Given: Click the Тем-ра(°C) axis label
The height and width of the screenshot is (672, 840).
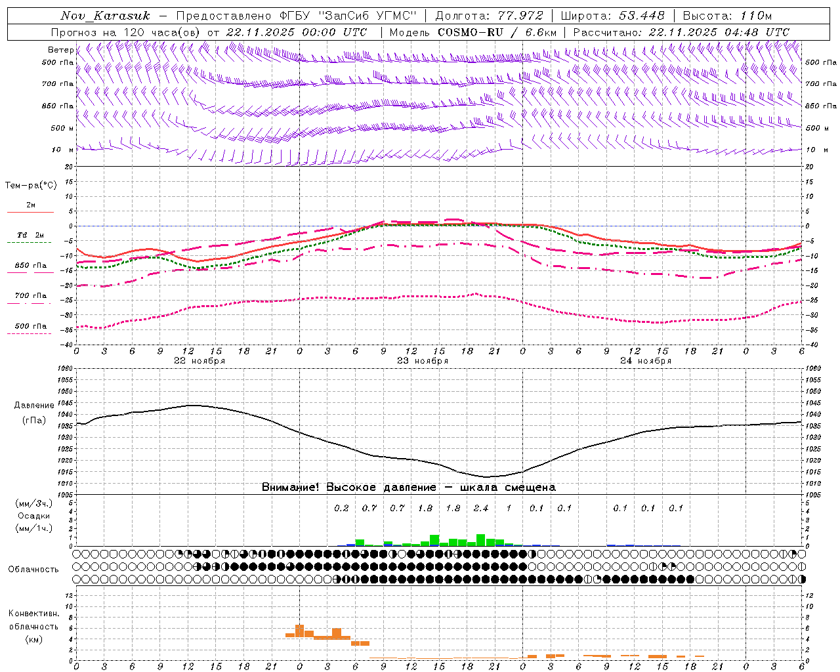Looking at the screenshot, I should point(31,186).
